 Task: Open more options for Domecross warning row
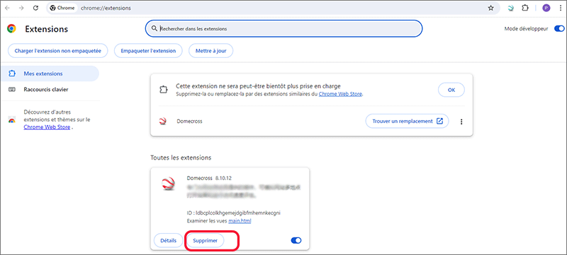[x=461, y=121]
